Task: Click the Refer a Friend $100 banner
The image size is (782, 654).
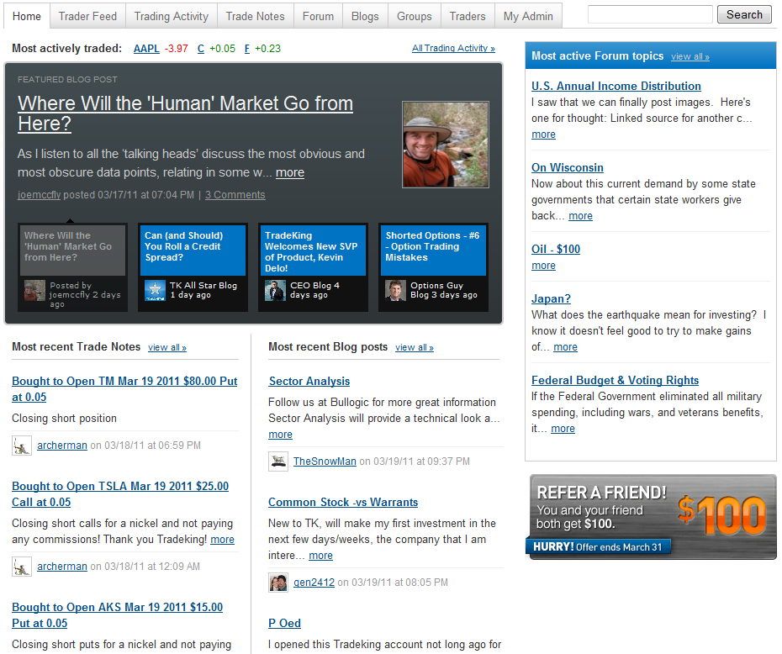Action: click(653, 517)
